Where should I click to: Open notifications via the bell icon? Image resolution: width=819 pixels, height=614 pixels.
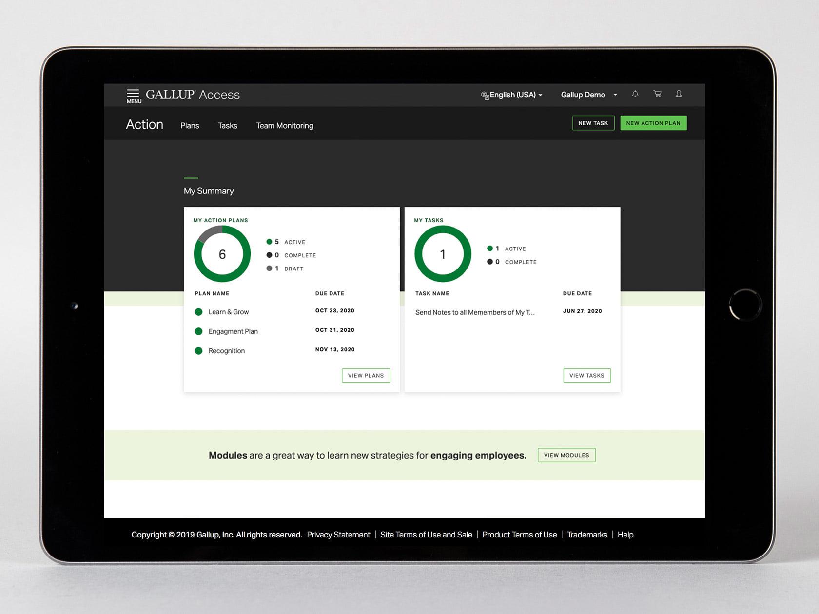[635, 94]
